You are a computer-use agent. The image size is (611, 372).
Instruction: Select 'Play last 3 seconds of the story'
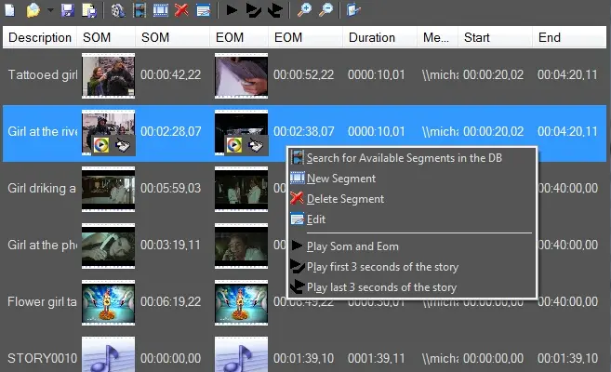pyautogui.click(x=381, y=287)
